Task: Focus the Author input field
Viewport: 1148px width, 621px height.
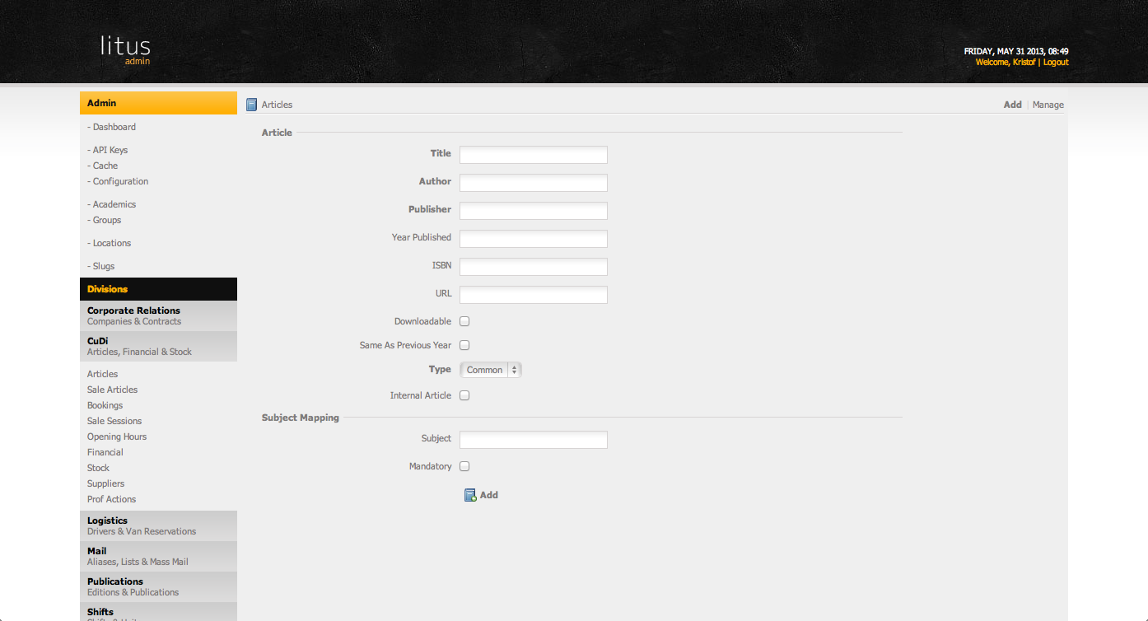Action: coord(534,183)
